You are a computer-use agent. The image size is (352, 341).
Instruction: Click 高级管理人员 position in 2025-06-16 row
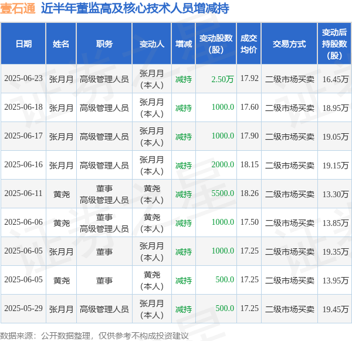[104, 166]
